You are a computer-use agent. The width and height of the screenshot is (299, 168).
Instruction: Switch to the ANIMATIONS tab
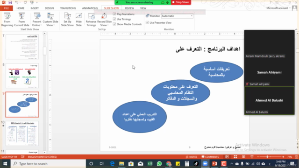pyautogui.click(x=90, y=8)
